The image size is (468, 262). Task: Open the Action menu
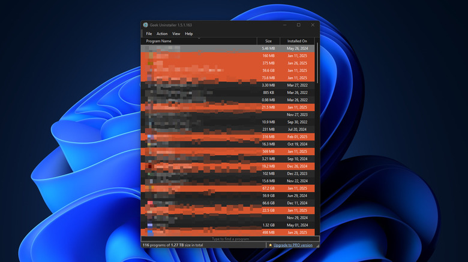(162, 33)
